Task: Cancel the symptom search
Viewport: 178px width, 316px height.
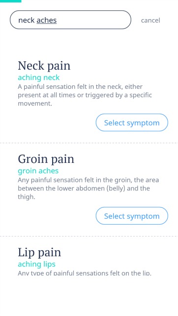Action: (150, 20)
